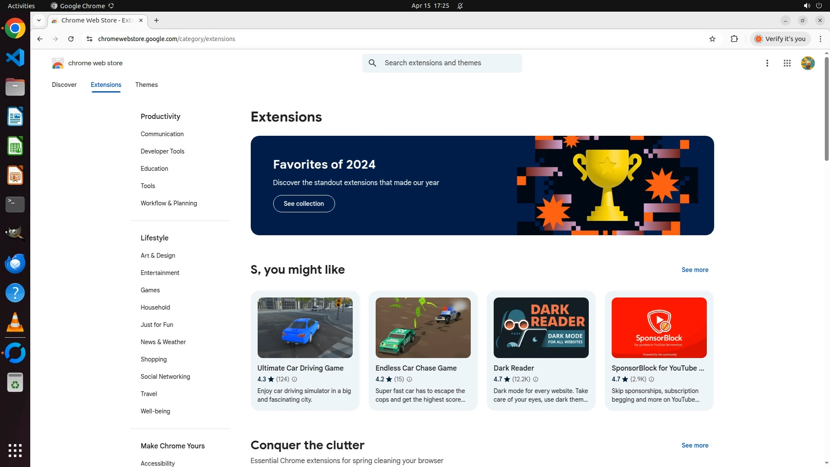Switch to the Themes tab
Image resolution: width=830 pixels, height=467 pixels.
click(x=146, y=85)
